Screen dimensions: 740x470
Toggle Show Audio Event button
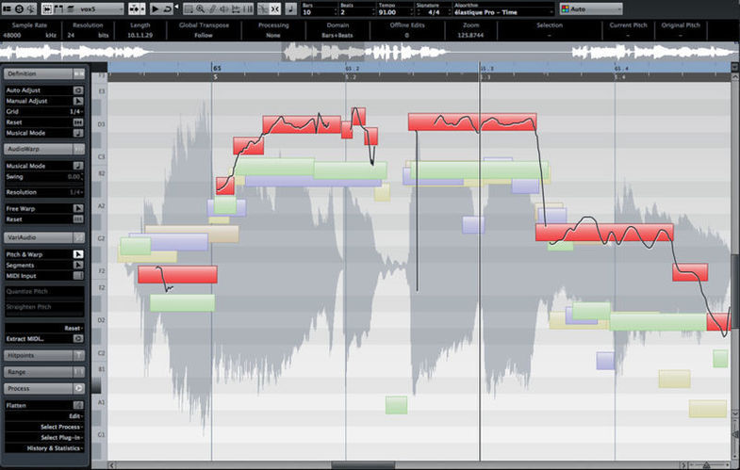point(47,8)
